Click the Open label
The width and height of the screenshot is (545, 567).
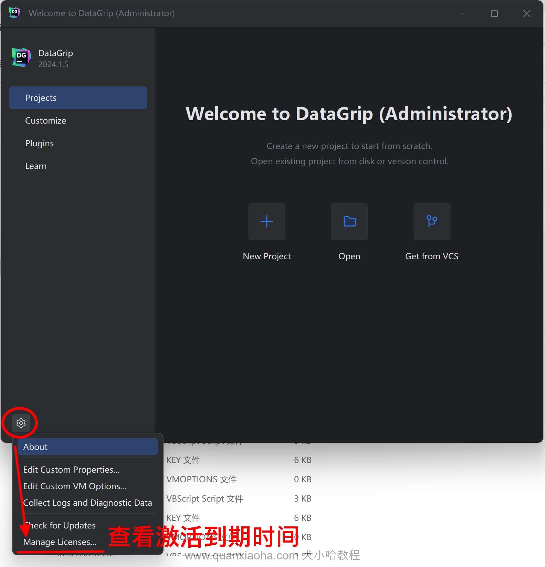[349, 256]
